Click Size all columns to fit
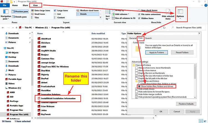 (124, 18)
